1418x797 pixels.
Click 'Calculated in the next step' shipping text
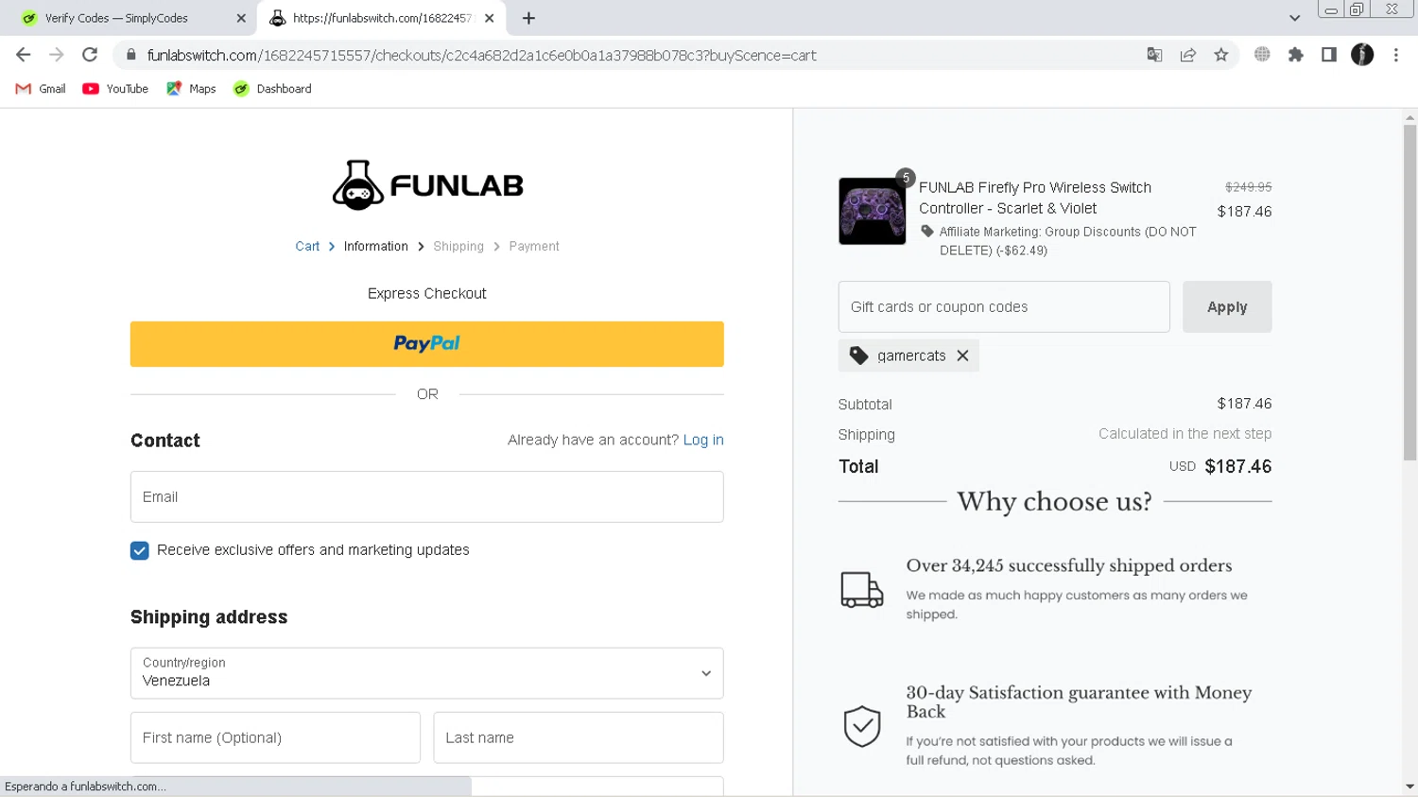(1185, 434)
